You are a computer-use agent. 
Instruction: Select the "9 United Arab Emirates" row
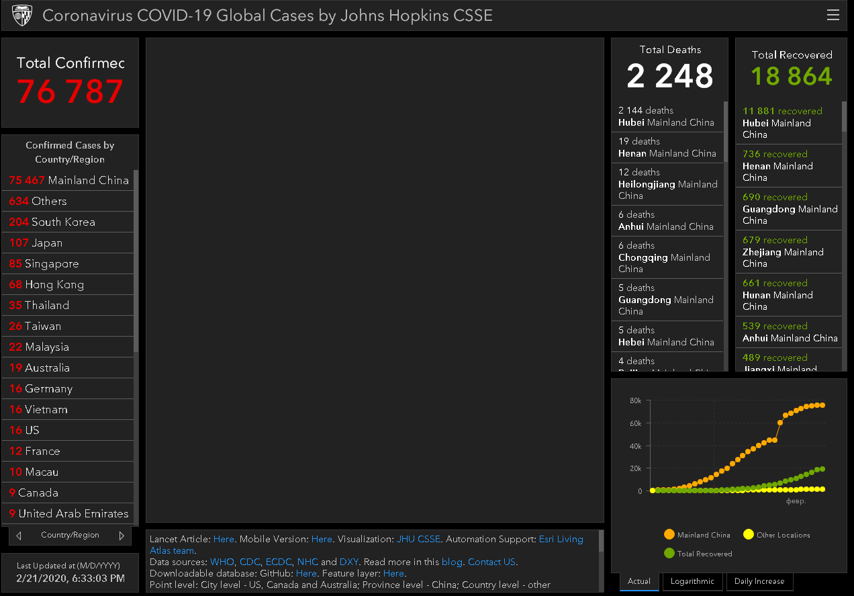point(68,513)
